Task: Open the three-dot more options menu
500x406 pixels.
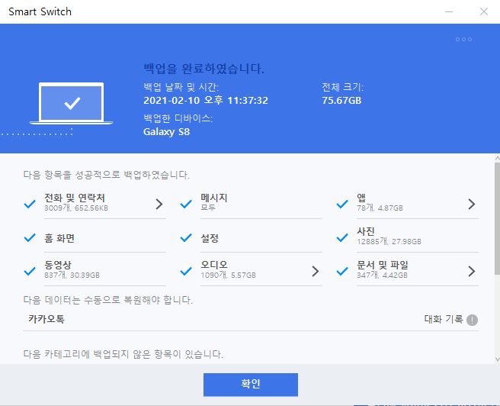Action: pos(463,39)
